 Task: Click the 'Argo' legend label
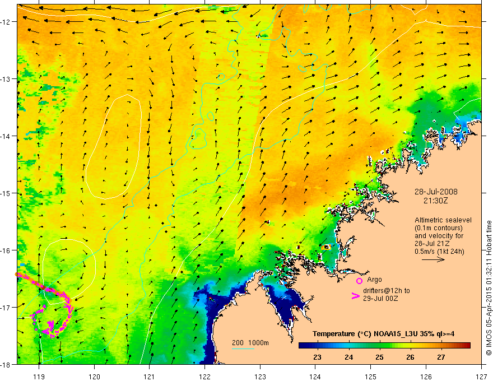[374, 280]
